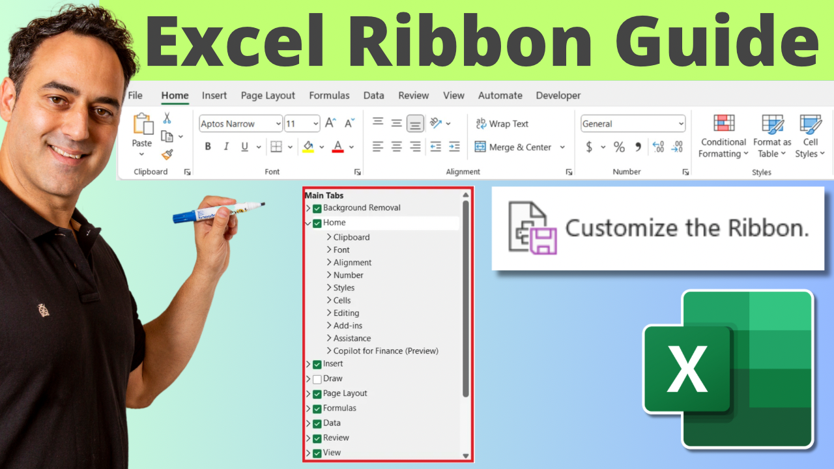
Task: Enable the Draw tab checkbox
Action: point(317,379)
